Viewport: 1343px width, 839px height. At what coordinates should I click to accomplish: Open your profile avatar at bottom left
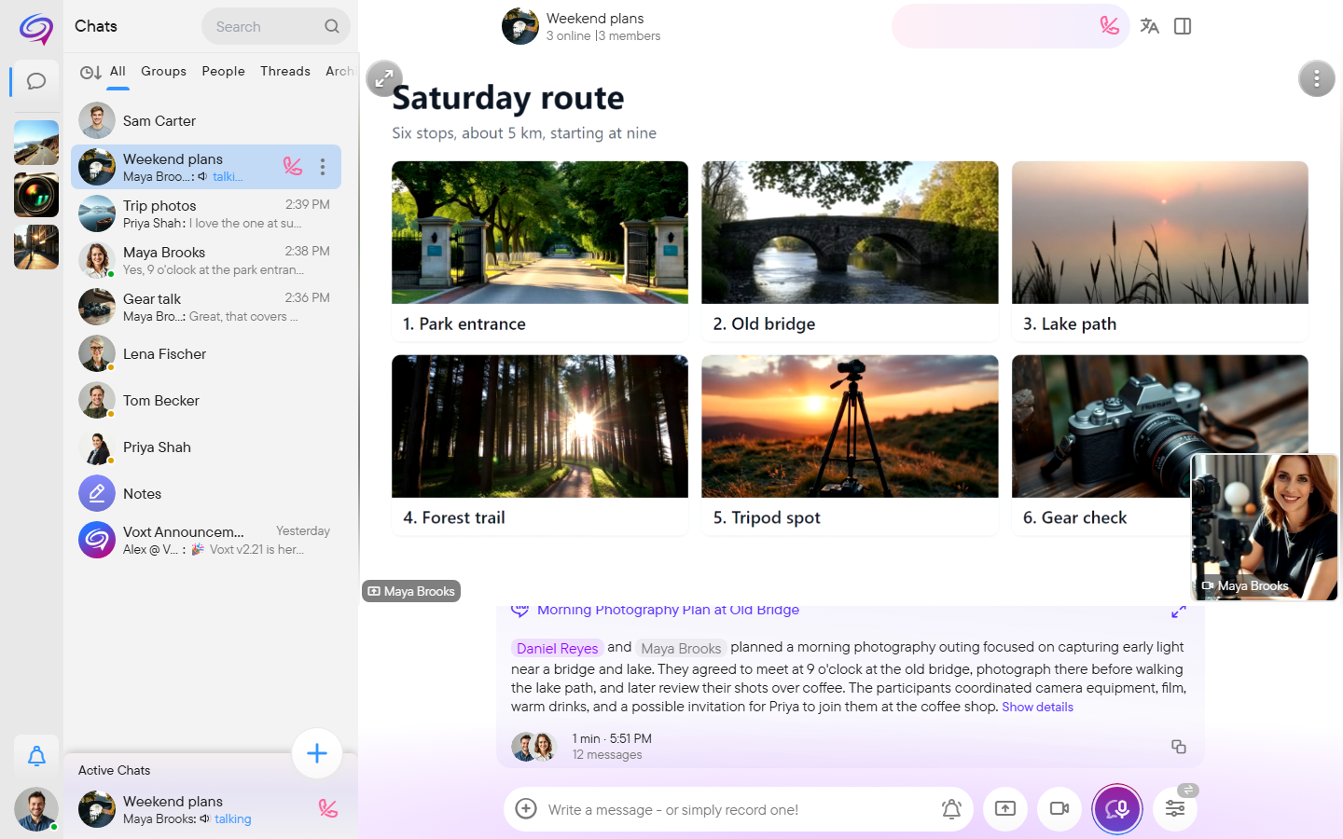(x=36, y=809)
